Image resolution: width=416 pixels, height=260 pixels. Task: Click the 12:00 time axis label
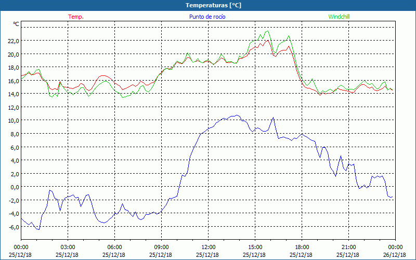click(x=209, y=247)
